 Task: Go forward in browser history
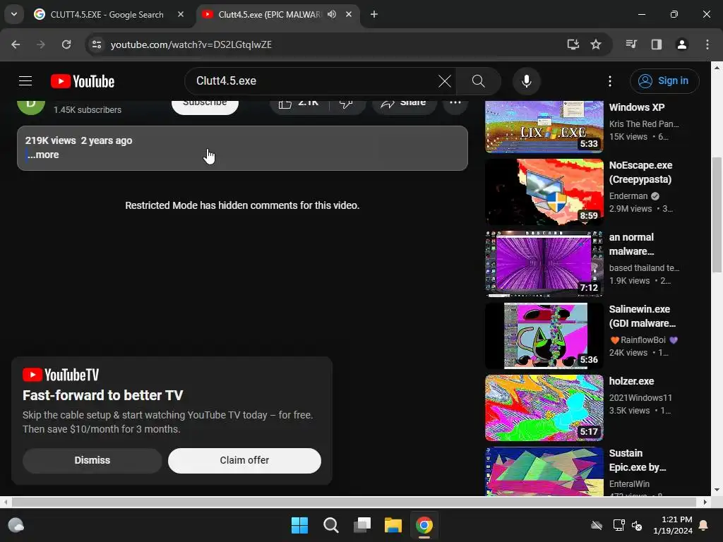pyautogui.click(x=41, y=44)
